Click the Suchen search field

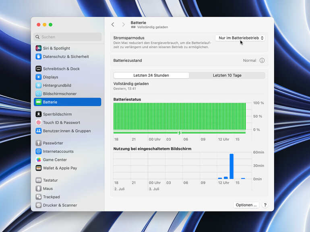click(68, 37)
